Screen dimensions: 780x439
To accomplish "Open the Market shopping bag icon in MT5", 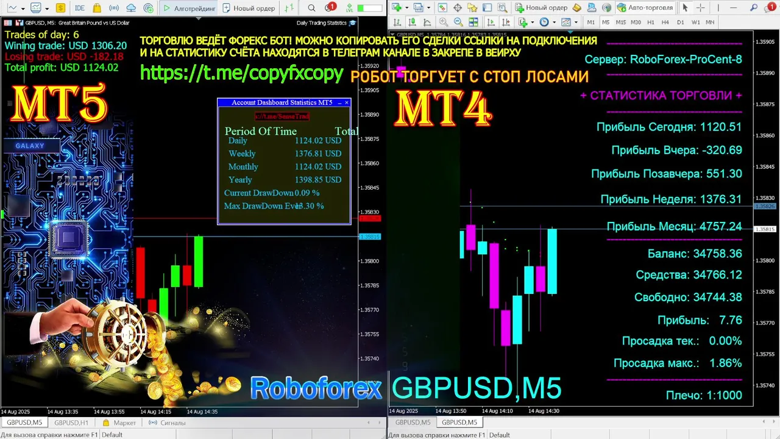I will tap(97, 8).
